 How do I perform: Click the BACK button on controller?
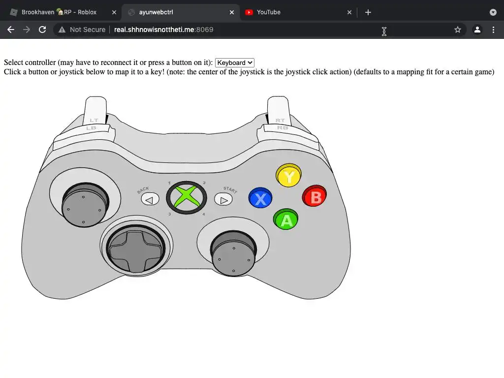(150, 199)
